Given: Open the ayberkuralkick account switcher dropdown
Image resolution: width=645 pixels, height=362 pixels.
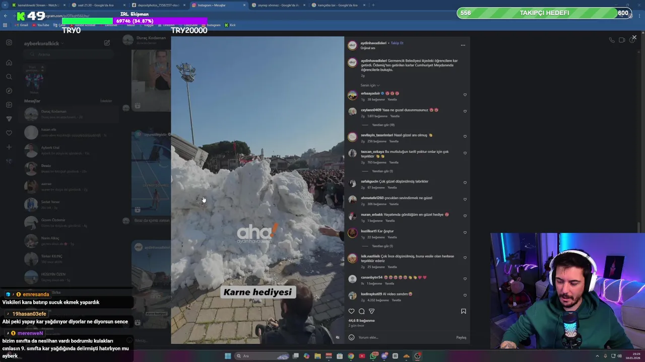Looking at the screenshot, I should point(43,44).
